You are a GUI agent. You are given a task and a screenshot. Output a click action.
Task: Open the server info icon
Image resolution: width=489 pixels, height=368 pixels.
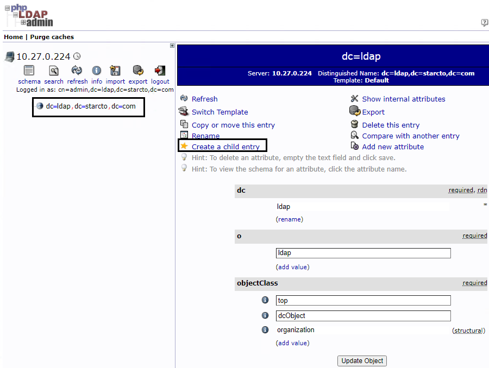click(x=97, y=71)
